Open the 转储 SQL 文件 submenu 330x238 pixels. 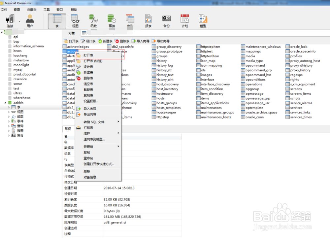pos(98,122)
